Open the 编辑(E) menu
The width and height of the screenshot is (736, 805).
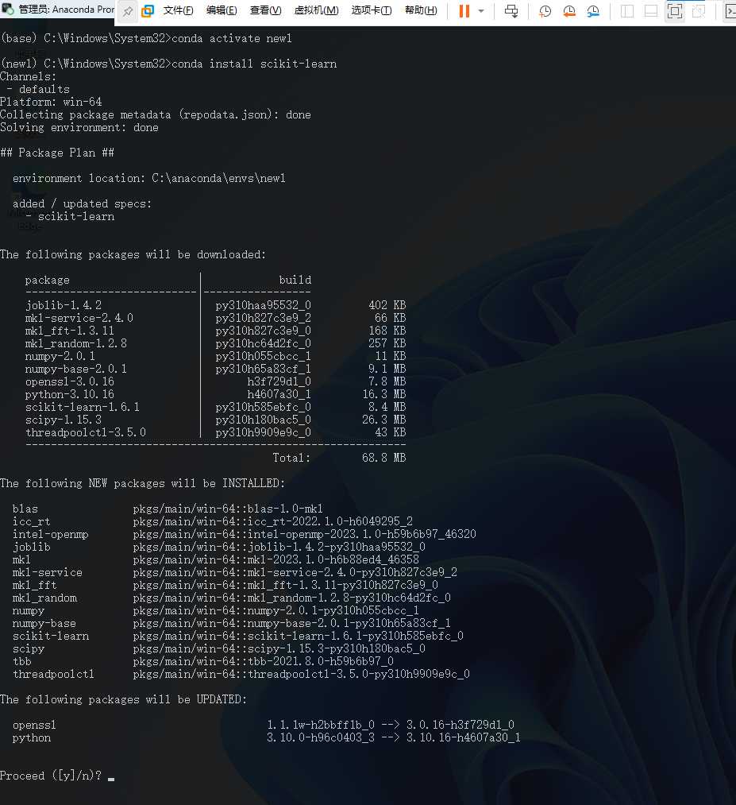coord(222,10)
